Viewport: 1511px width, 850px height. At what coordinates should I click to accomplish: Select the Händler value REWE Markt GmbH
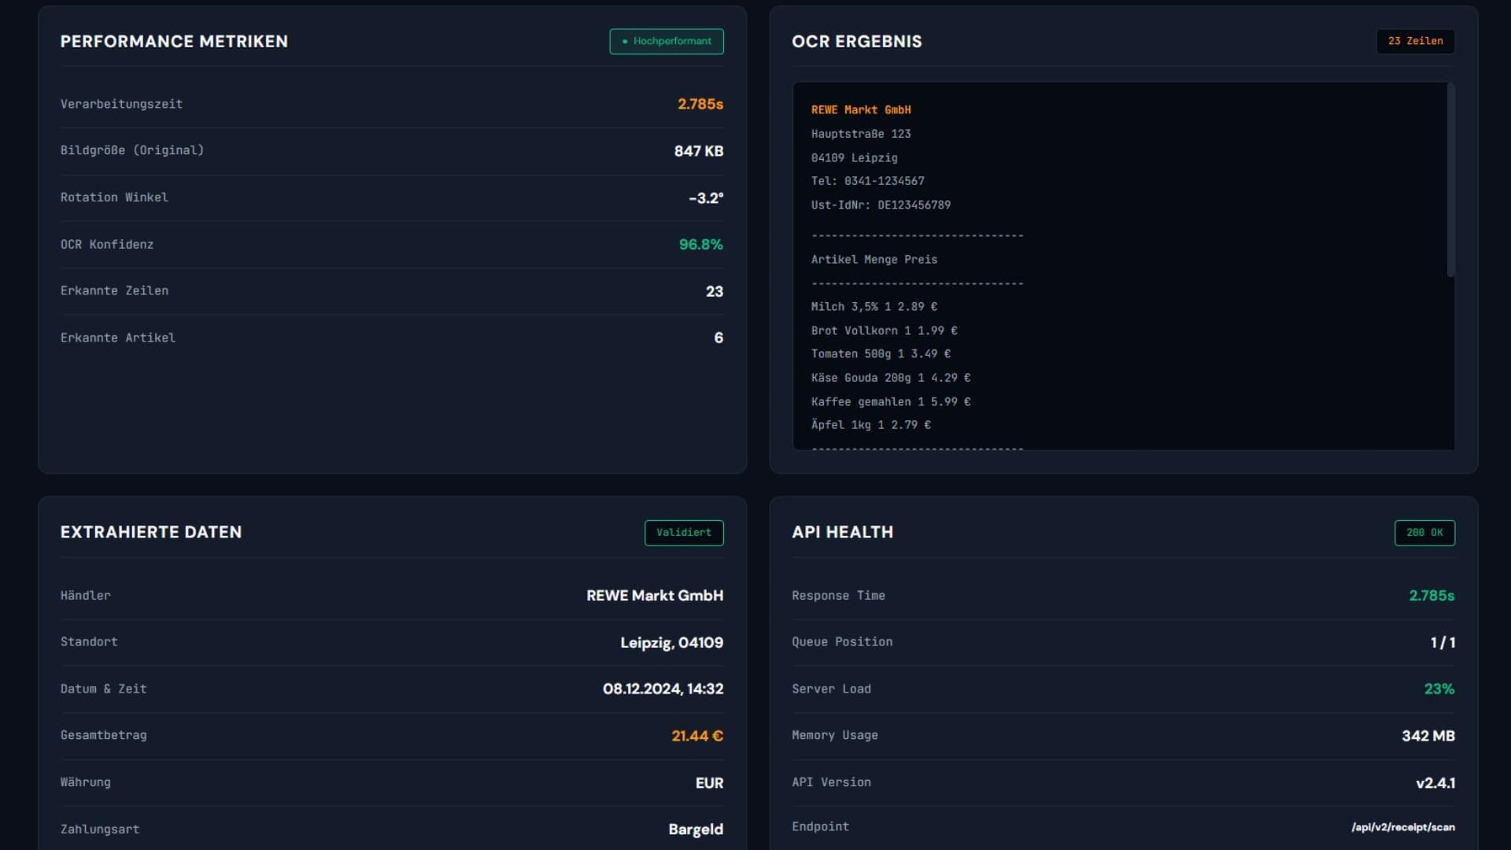tap(655, 596)
